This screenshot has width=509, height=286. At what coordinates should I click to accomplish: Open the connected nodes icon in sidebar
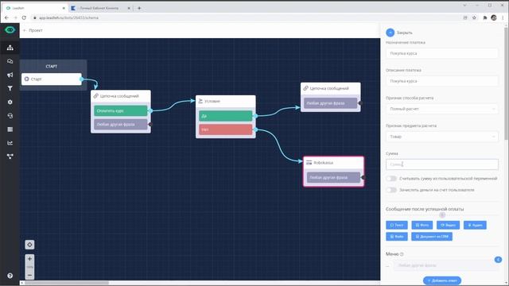[10, 157]
